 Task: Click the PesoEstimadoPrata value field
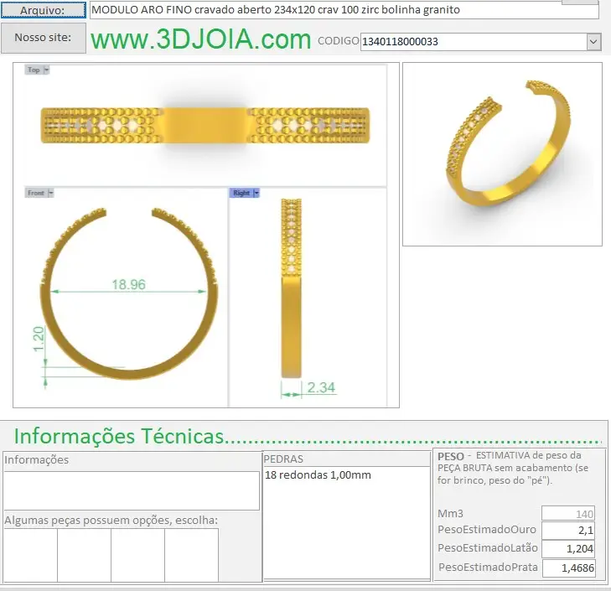coord(567,568)
